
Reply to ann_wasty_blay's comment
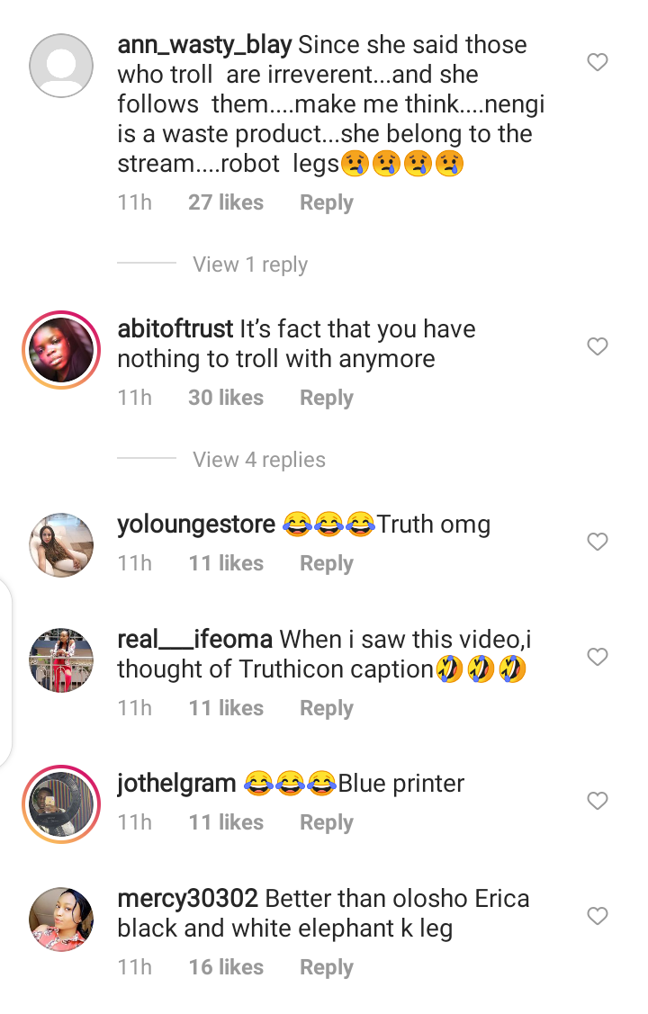(x=326, y=203)
